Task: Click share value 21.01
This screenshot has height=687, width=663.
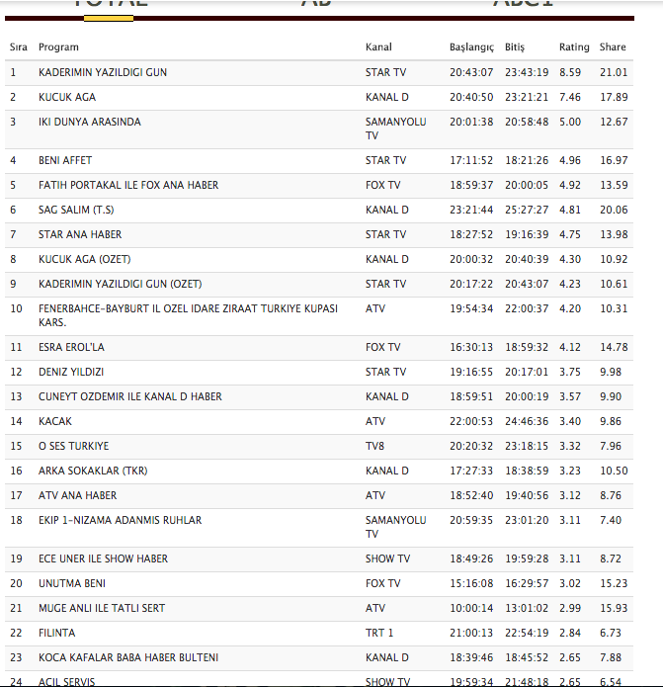Action: (x=614, y=72)
